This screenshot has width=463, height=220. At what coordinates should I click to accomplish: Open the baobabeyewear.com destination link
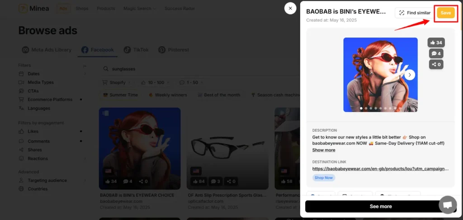pyautogui.click(x=380, y=169)
